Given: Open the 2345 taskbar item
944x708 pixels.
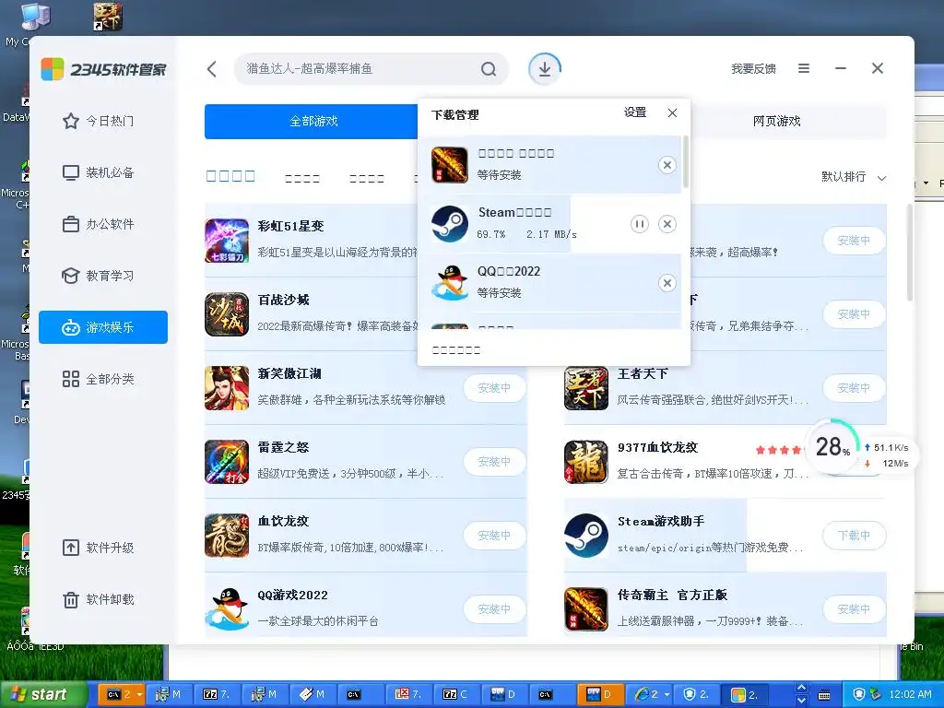Looking at the screenshot, I should pos(744,695).
